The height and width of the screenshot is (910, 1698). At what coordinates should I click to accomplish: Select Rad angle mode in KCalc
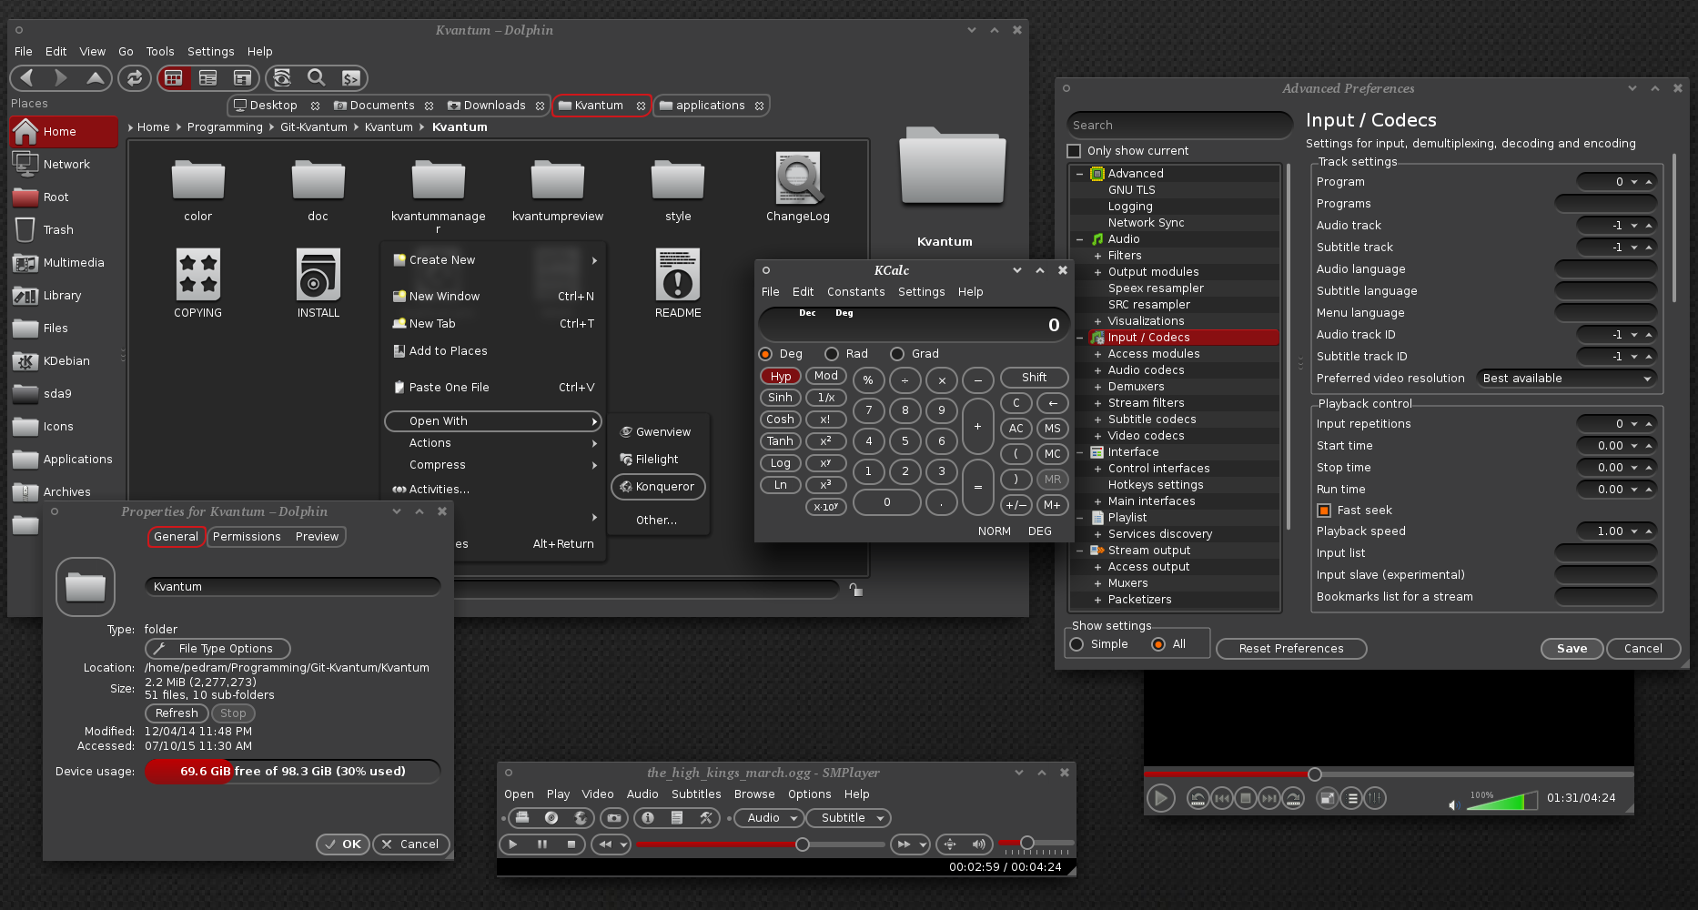[x=832, y=354]
